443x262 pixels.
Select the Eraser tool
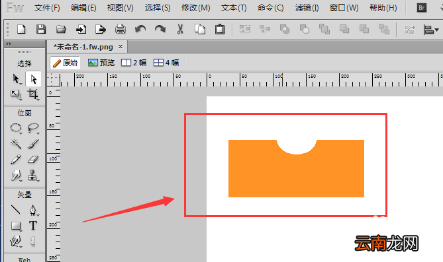pyautogui.click(x=33, y=160)
